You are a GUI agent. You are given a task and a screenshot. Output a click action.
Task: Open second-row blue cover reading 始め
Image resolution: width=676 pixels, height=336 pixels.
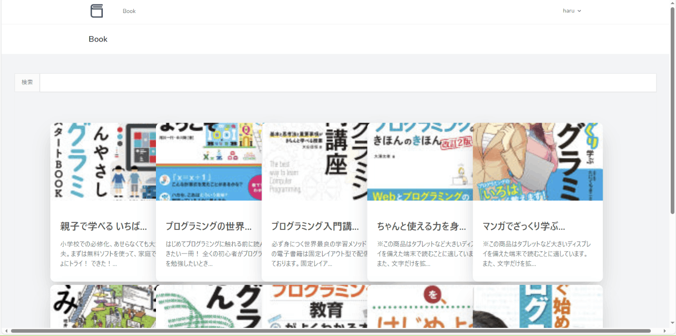[538, 307]
